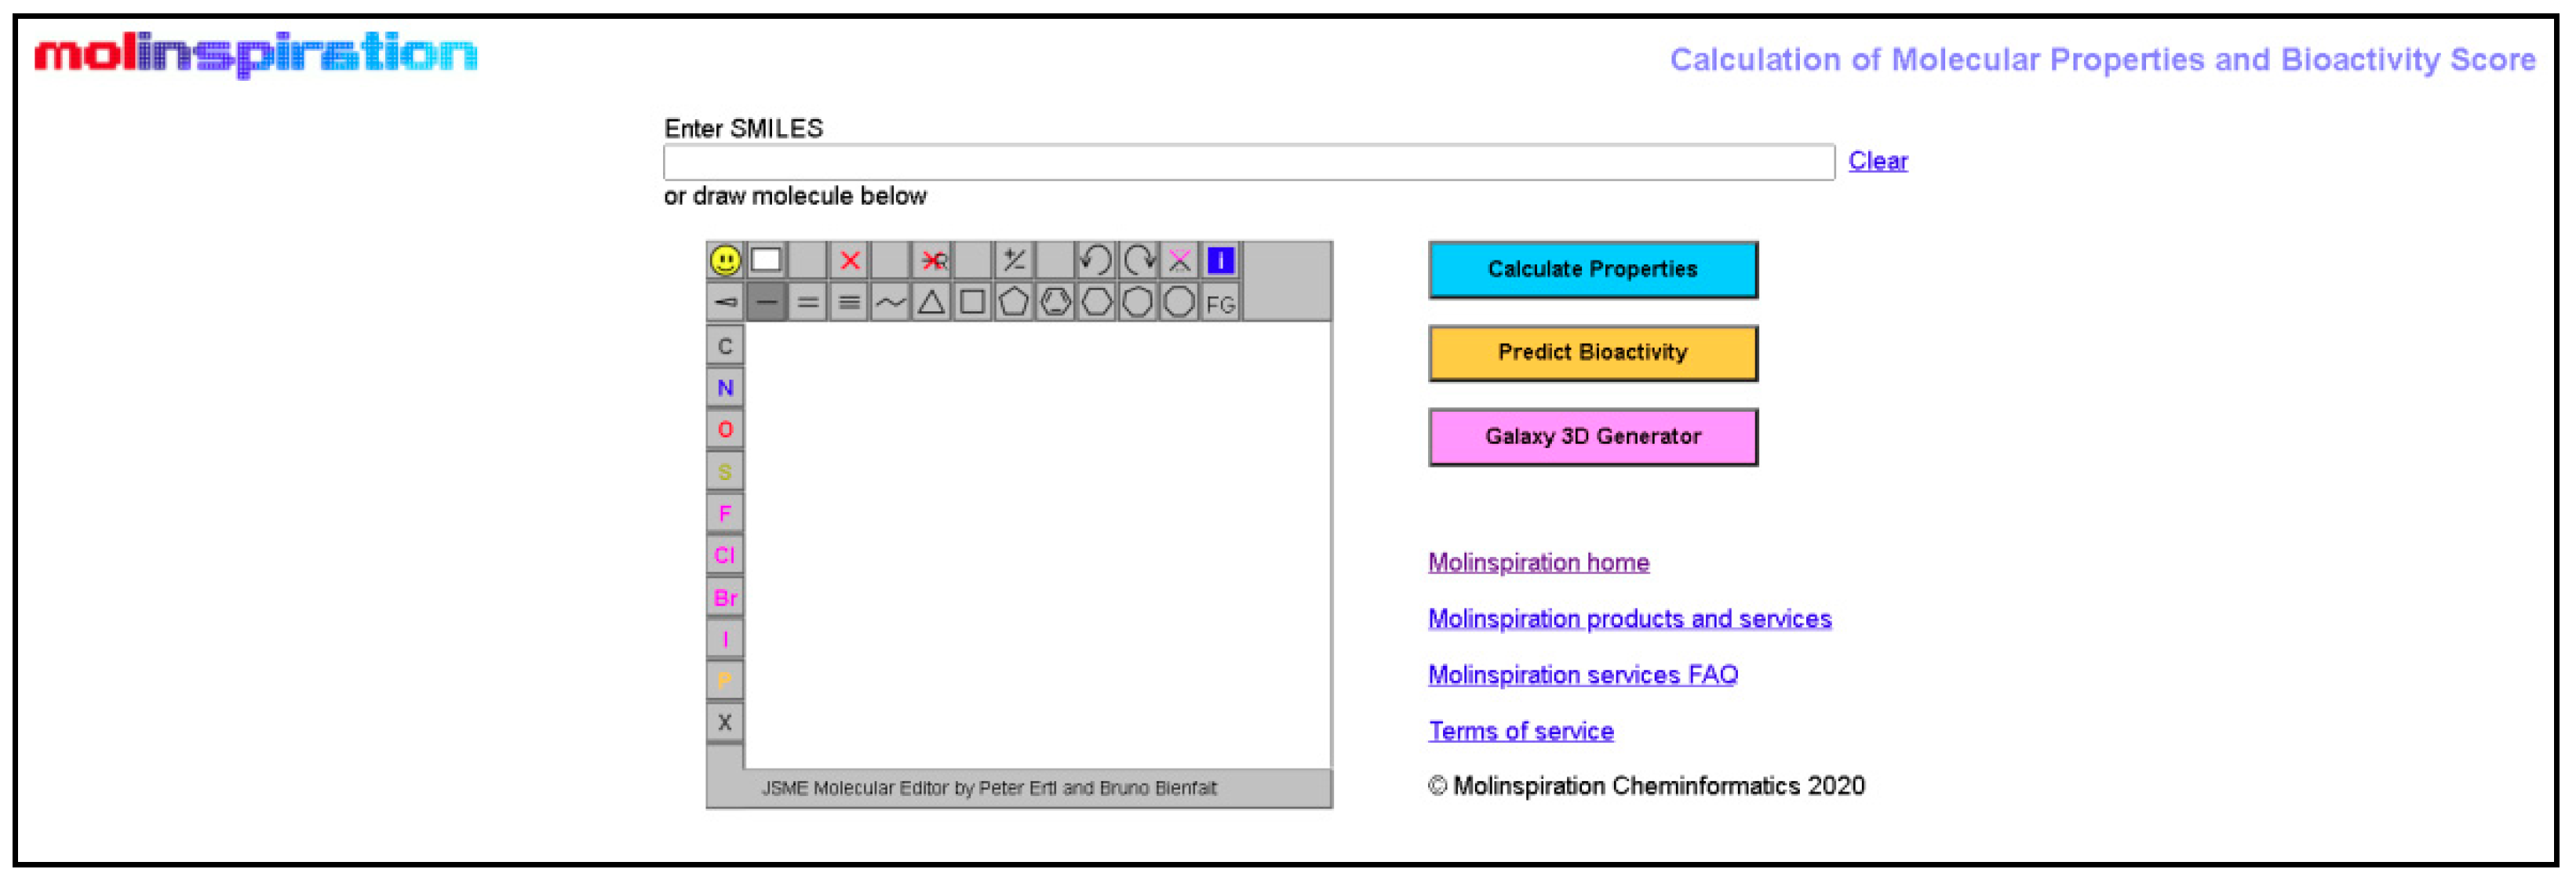Screen dimensions: 2576x880
Task: Select the delete R-group tool
Action: (x=933, y=261)
